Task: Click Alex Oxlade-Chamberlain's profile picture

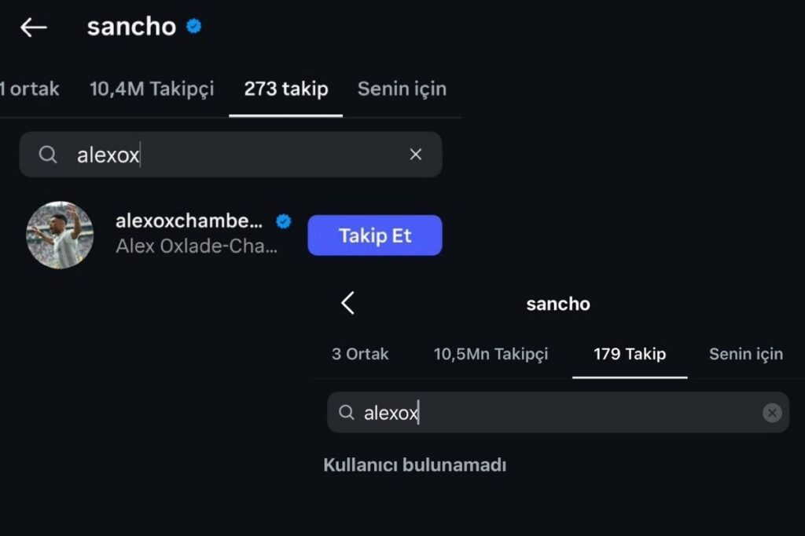Action: tap(60, 235)
